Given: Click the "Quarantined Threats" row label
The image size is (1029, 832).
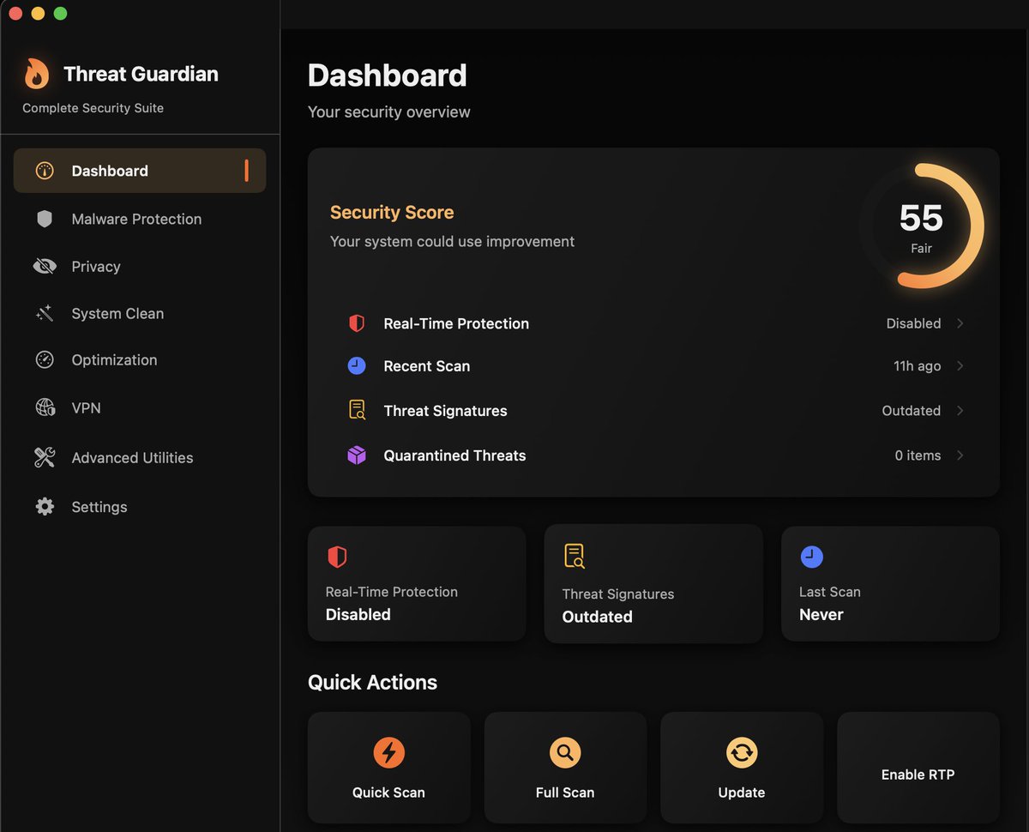Looking at the screenshot, I should [454, 455].
